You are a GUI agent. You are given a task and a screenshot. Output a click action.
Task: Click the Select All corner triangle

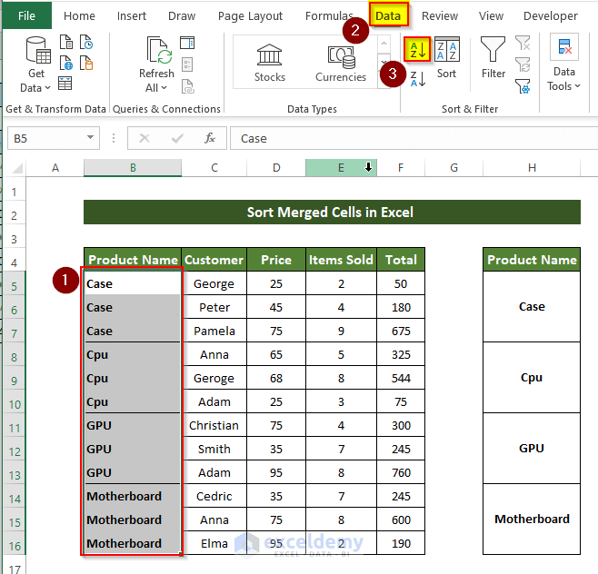tap(16, 168)
